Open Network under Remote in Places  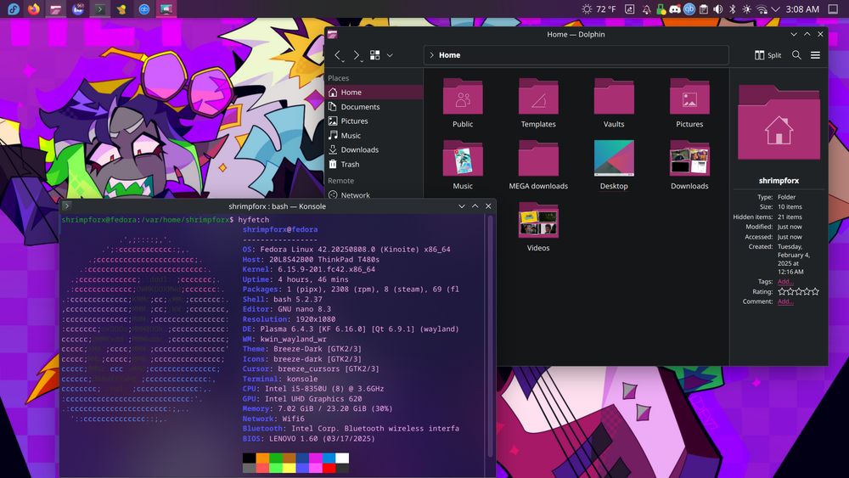[374, 195]
